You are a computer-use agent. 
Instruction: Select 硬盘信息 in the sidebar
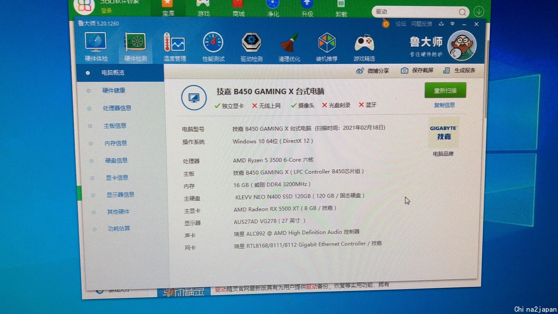coord(117,160)
